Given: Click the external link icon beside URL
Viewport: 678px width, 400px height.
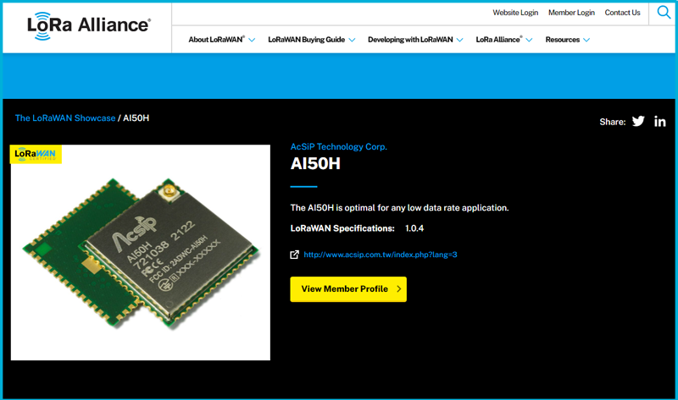Looking at the screenshot, I should pyautogui.click(x=294, y=255).
